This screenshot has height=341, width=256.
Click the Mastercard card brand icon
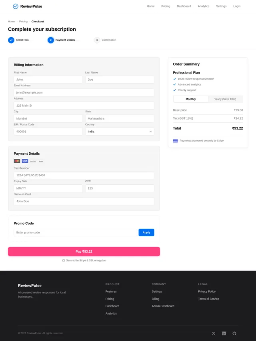coord(17,161)
